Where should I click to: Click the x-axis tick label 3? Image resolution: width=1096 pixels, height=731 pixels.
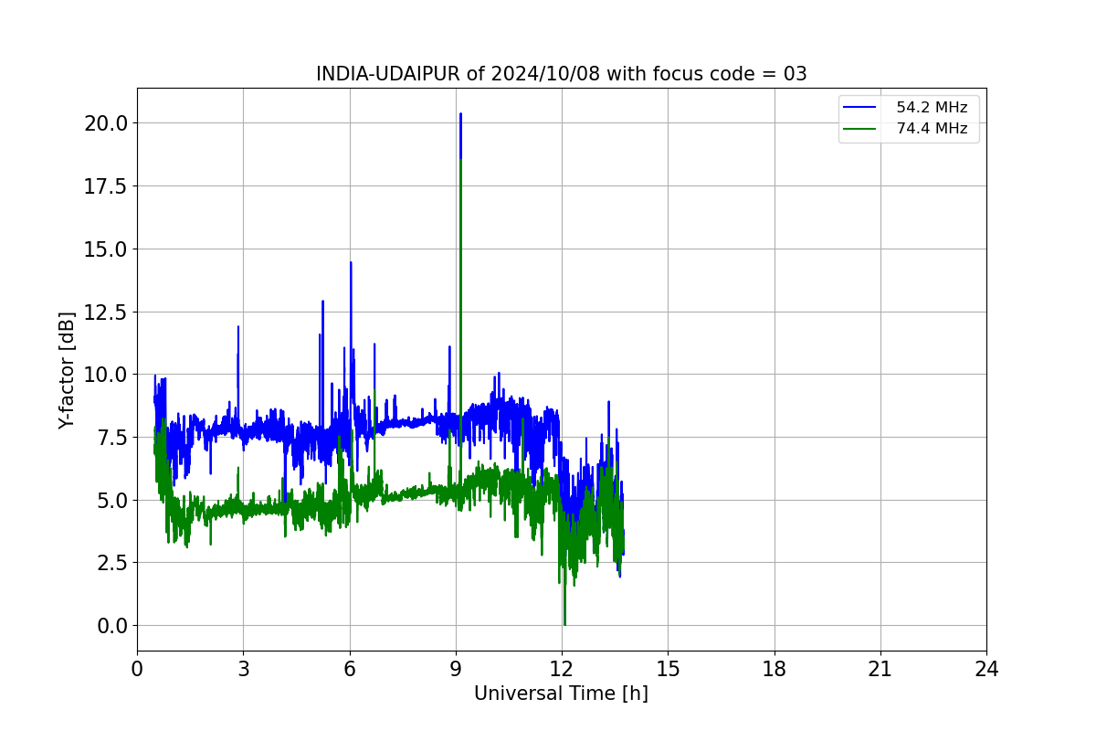(x=243, y=669)
